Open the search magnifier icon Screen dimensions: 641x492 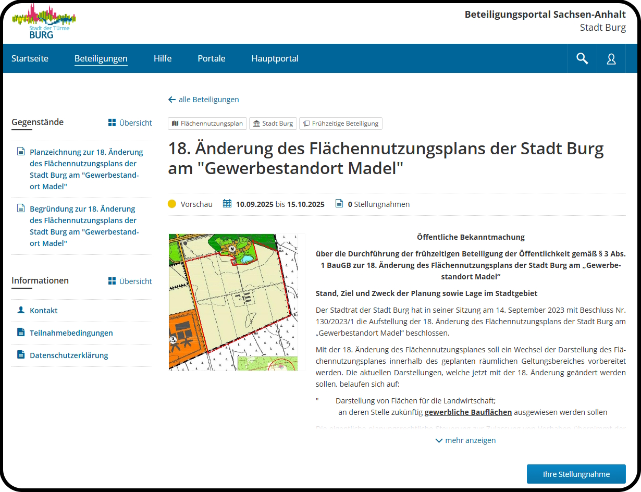tap(582, 58)
